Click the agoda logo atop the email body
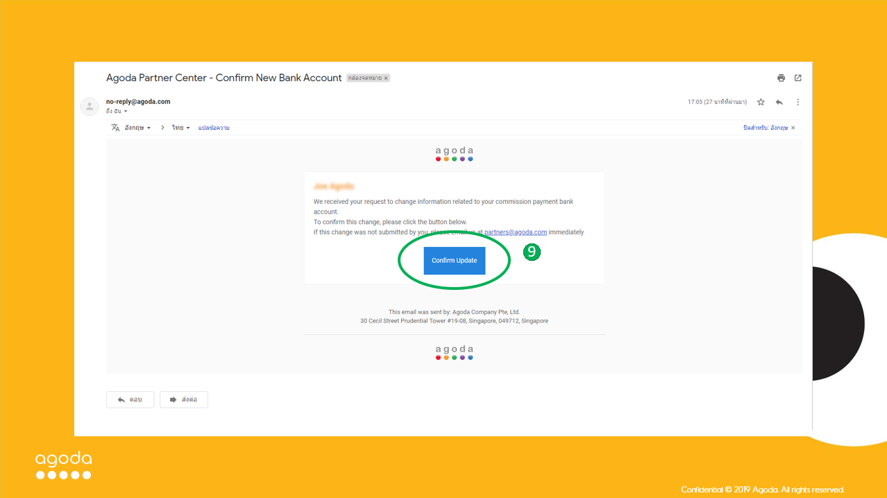887x498 pixels. pyautogui.click(x=455, y=153)
